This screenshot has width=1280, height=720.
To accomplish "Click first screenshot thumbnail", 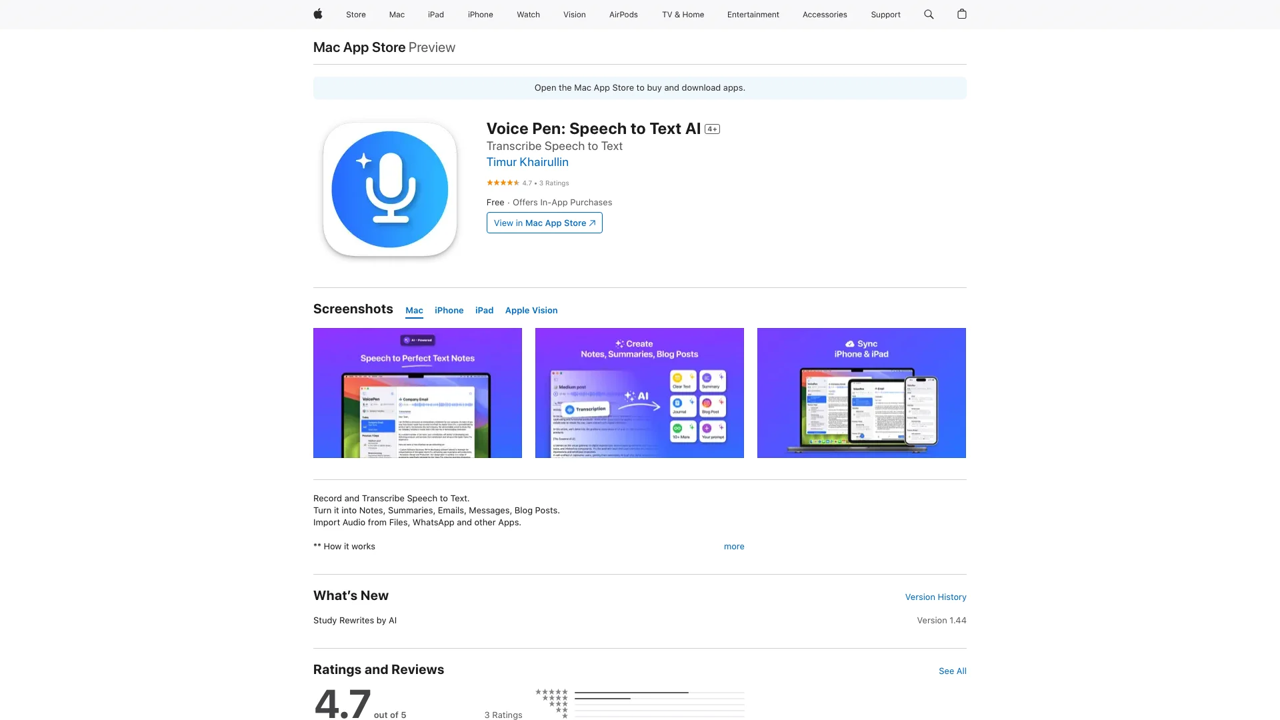I will pos(417,393).
